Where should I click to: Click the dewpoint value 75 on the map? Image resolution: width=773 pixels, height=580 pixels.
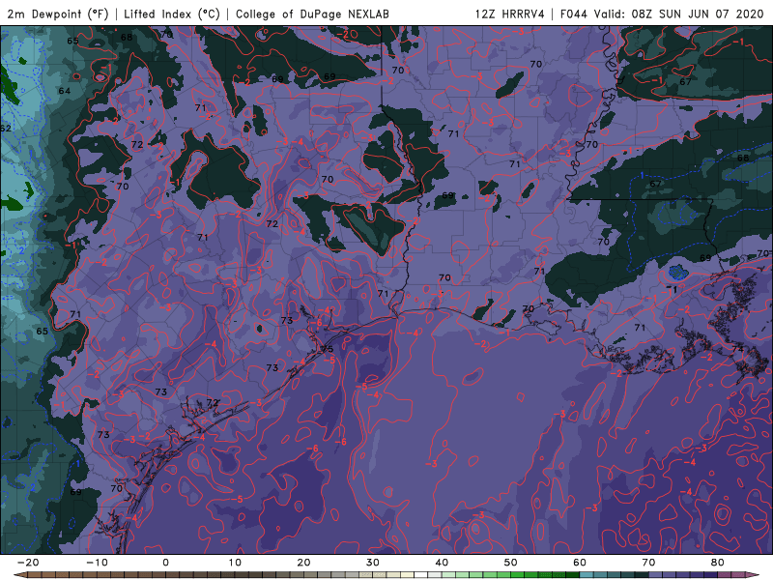click(328, 349)
